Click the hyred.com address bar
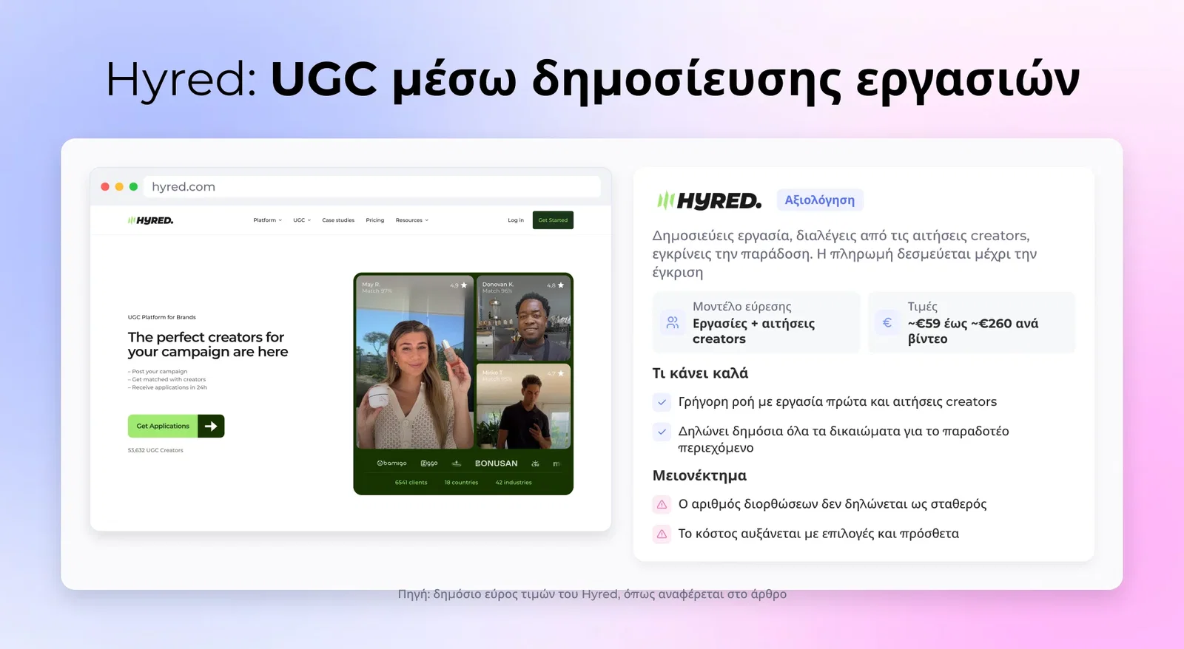The height and width of the screenshot is (649, 1184). coord(372,187)
